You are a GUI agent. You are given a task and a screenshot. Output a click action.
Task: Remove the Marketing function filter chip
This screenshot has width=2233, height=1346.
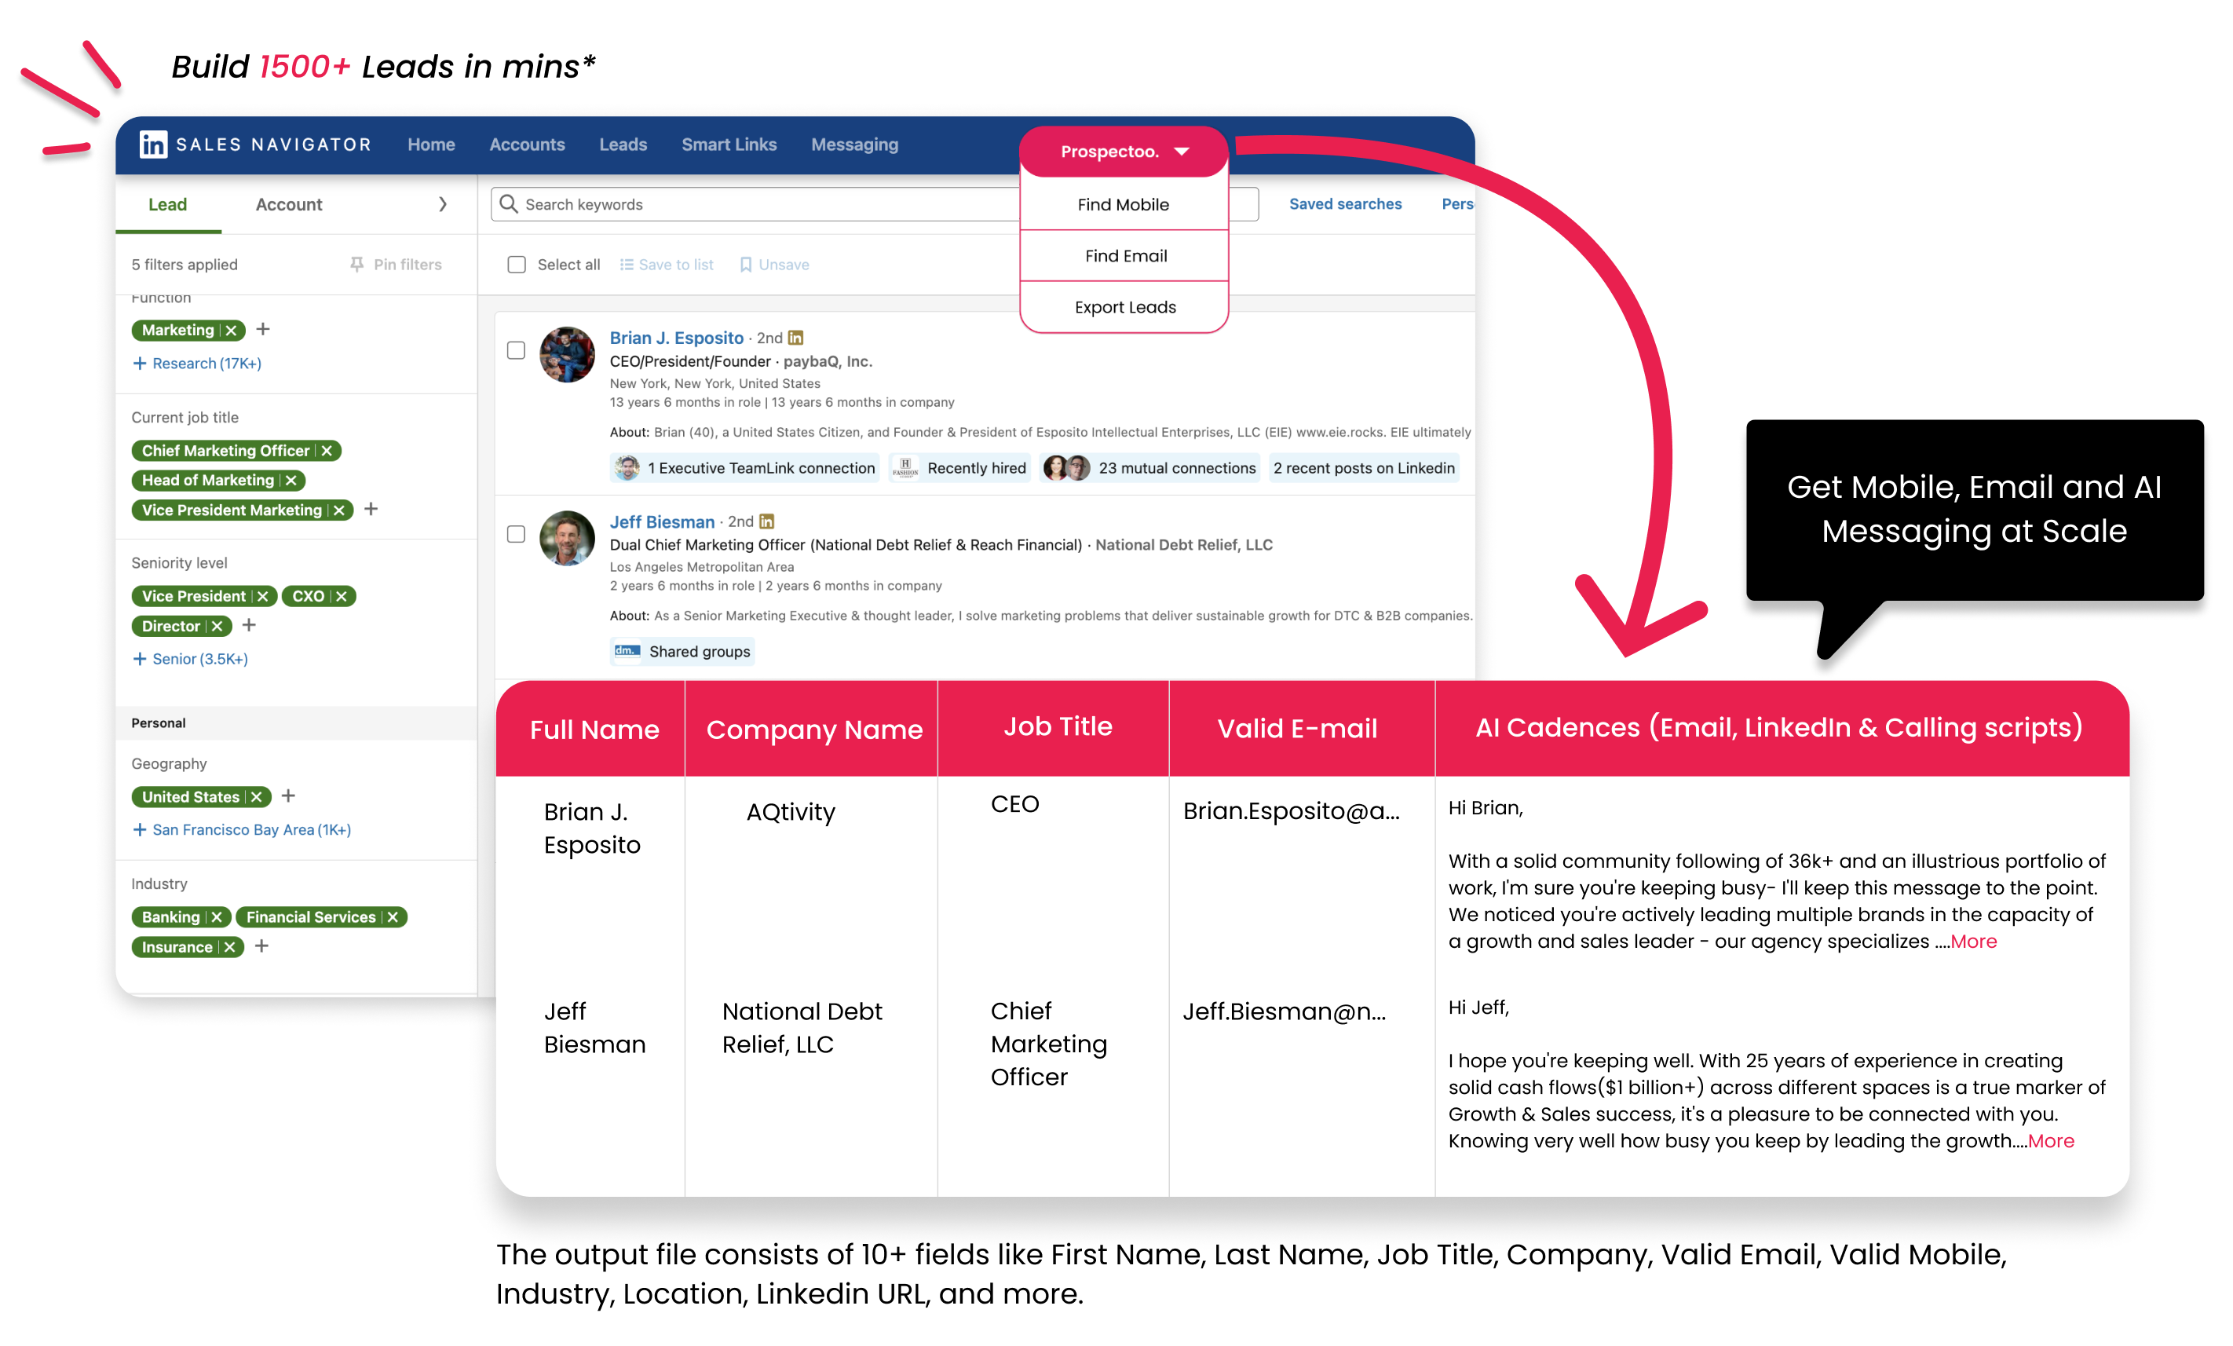coord(231,330)
